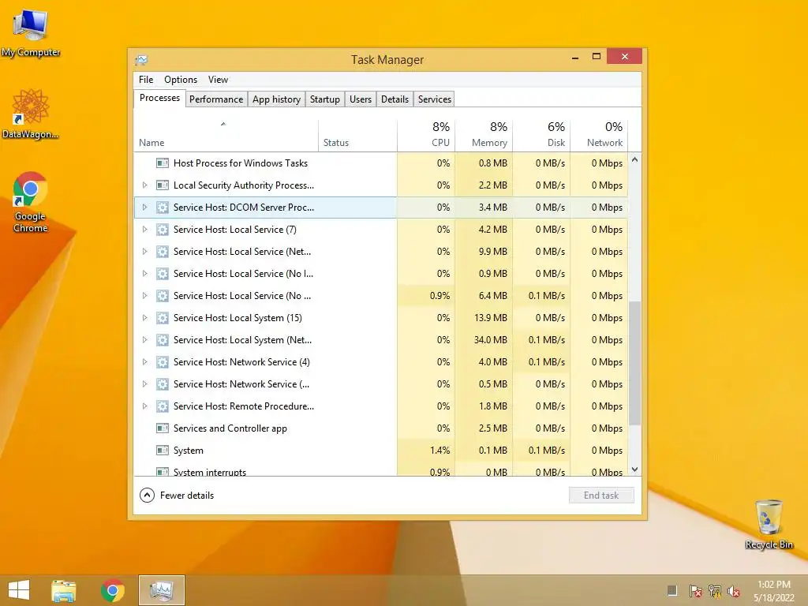Open the View menu
Image resolution: width=808 pixels, height=606 pixels.
[218, 80]
